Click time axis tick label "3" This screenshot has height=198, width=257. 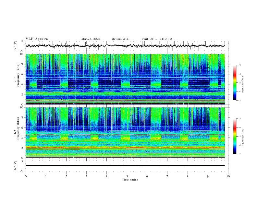coord(86,176)
